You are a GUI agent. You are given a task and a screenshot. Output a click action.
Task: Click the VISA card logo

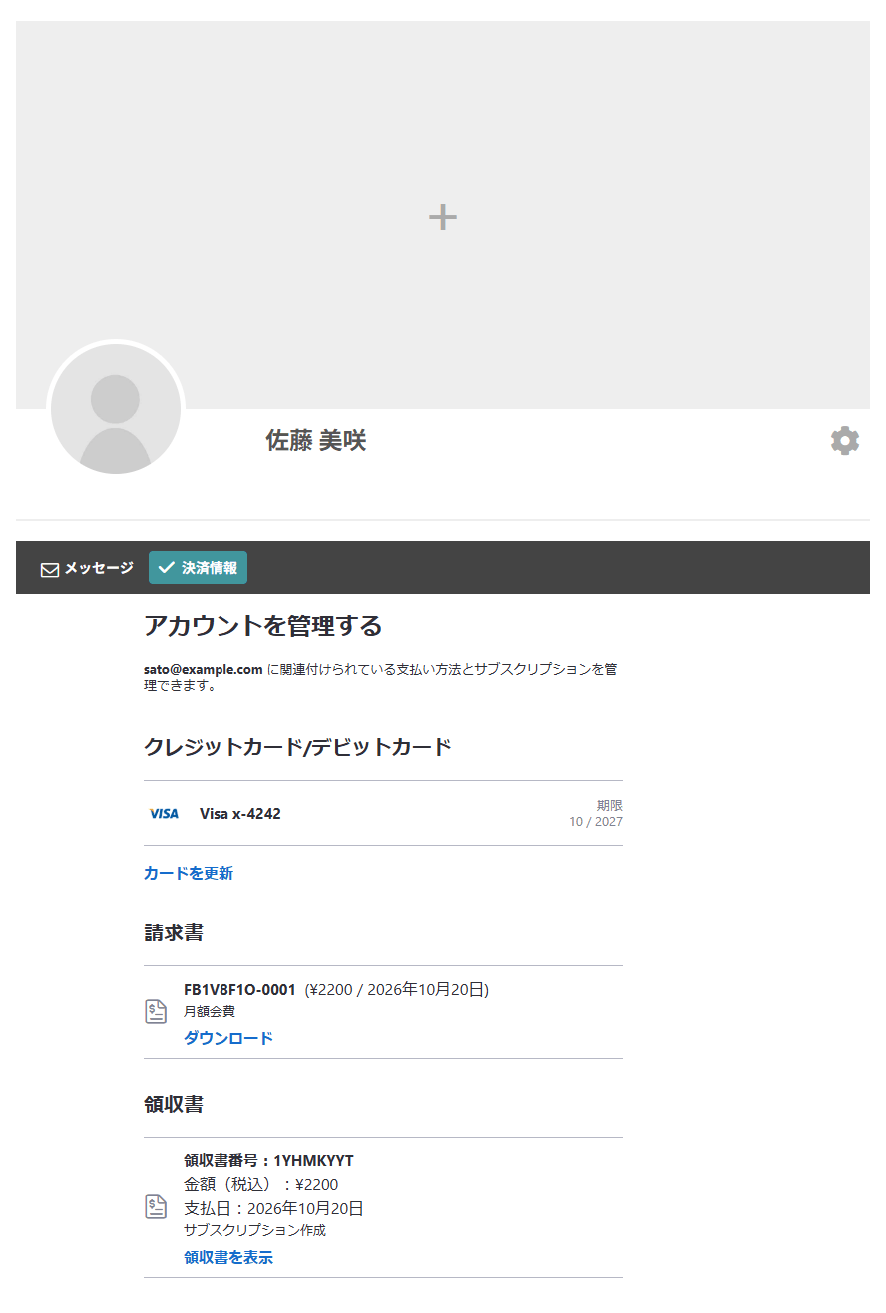pos(164,814)
